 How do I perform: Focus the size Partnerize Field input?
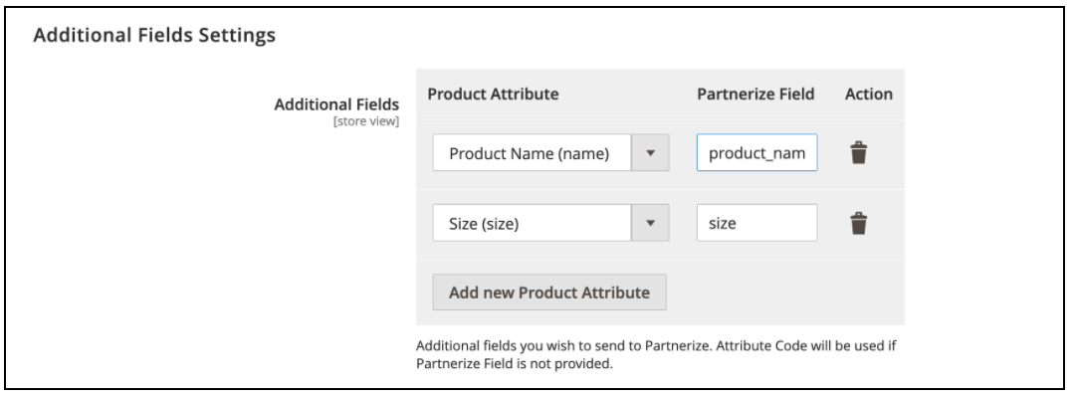(756, 223)
